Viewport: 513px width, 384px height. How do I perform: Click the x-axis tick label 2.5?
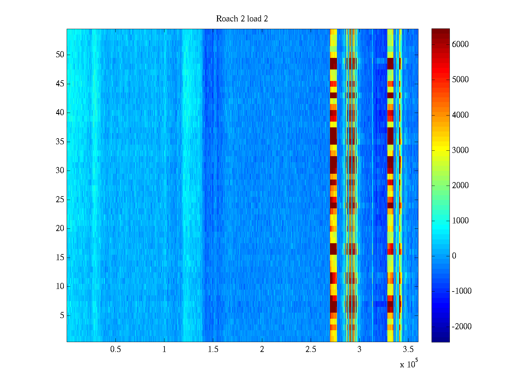(310, 349)
